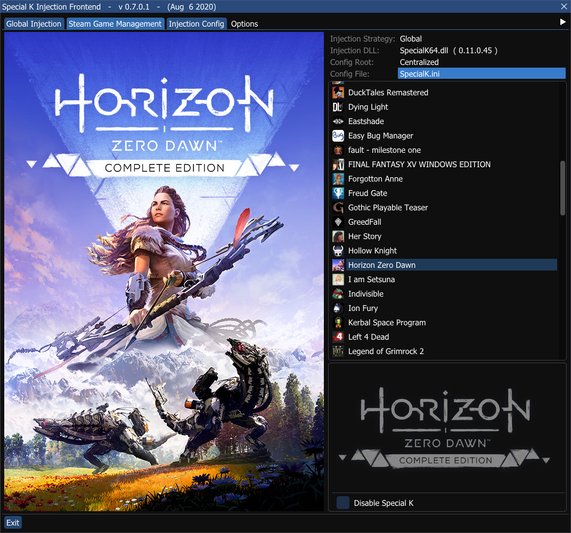Click the Freud Gate game icon
The image size is (571, 533).
tap(338, 193)
